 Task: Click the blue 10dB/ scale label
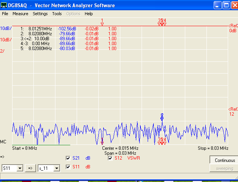6,28
